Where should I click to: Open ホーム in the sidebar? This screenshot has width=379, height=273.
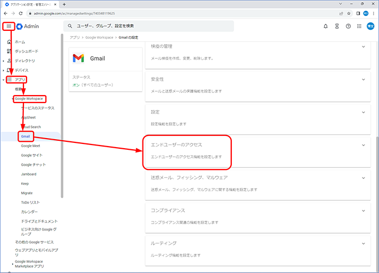[20, 42]
